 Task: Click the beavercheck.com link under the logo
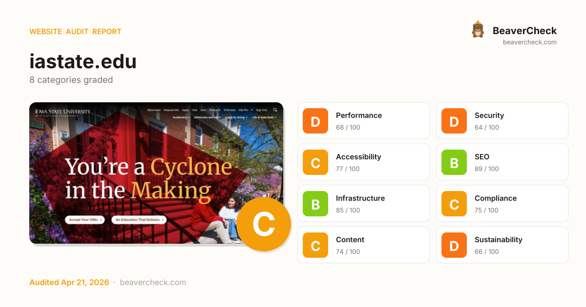click(530, 42)
